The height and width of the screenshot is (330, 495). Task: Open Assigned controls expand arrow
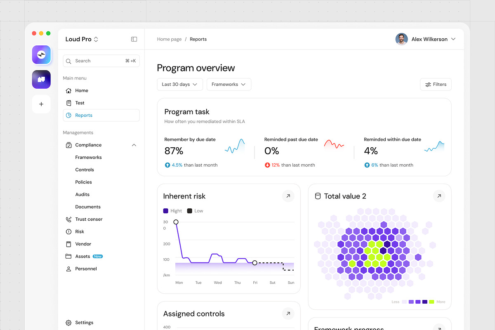point(288,313)
